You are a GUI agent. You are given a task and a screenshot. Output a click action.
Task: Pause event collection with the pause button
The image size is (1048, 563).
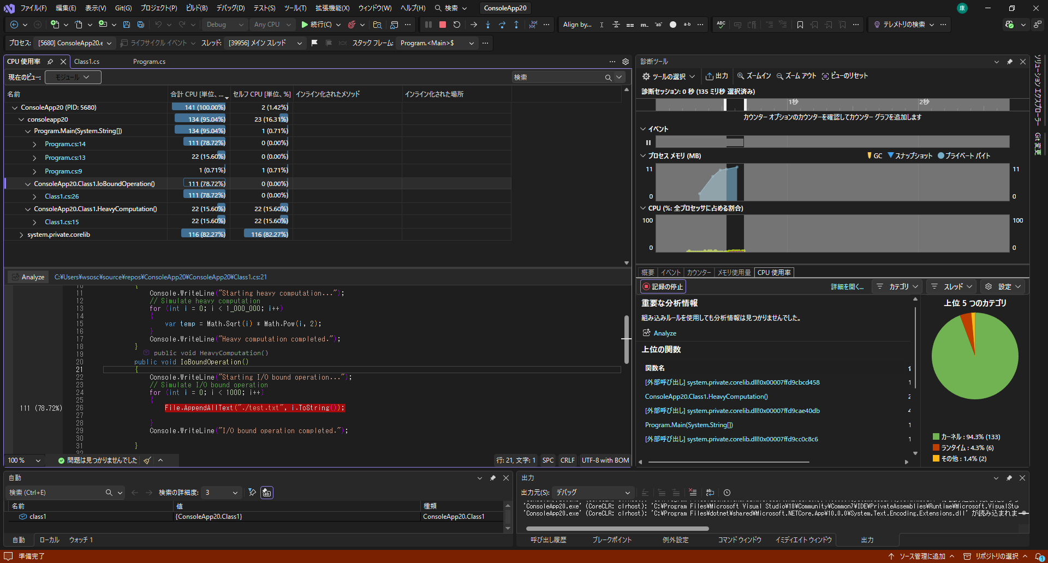(x=648, y=142)
